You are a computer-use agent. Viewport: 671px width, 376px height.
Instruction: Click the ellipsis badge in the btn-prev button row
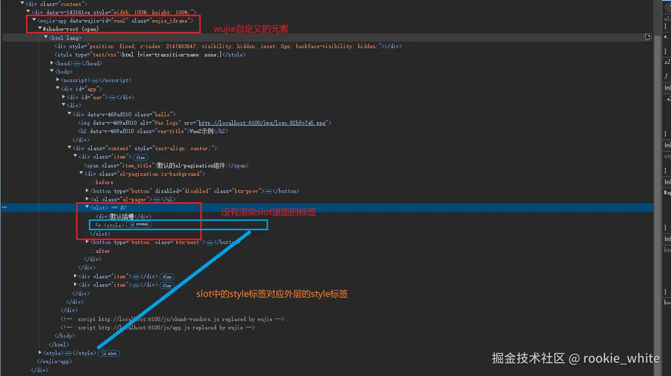coord(268,191)
